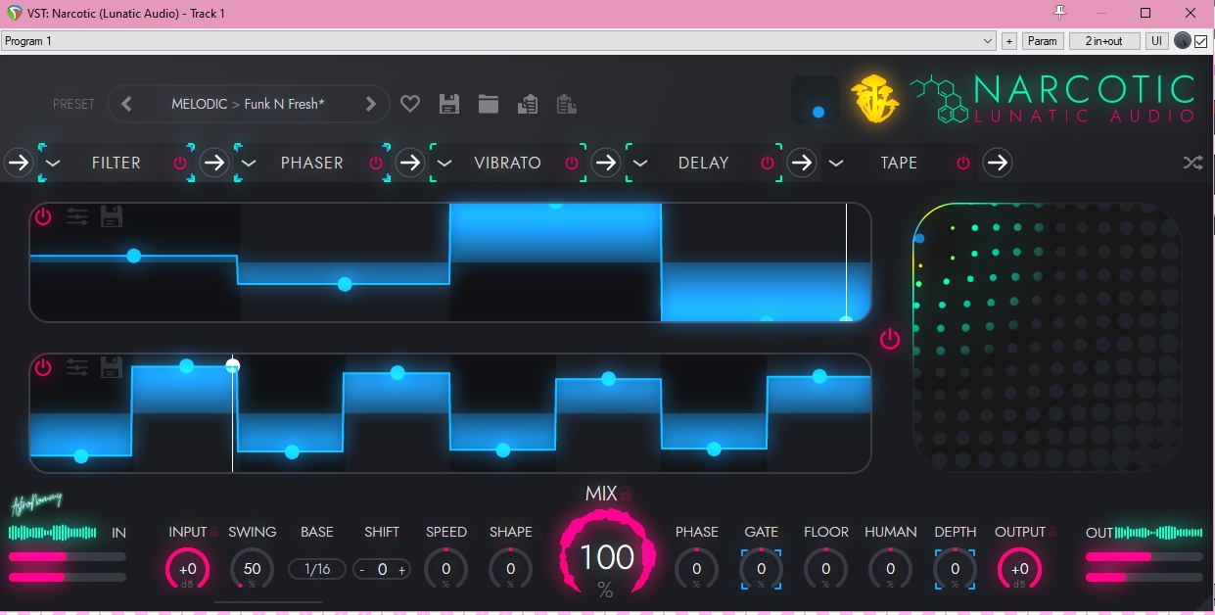Expand the DELAY slot dropdown chevron
Viewport: 1215px width, 615px height.
pos(640,163)
